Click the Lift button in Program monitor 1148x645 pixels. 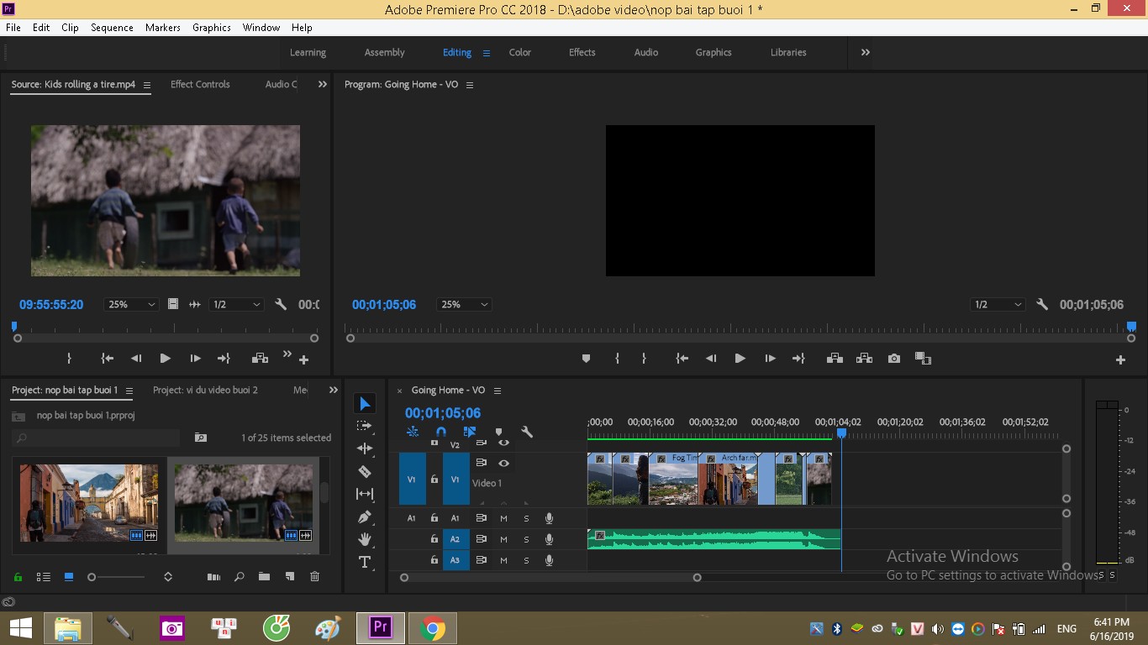pyautogui.click(x=835, y=359)
